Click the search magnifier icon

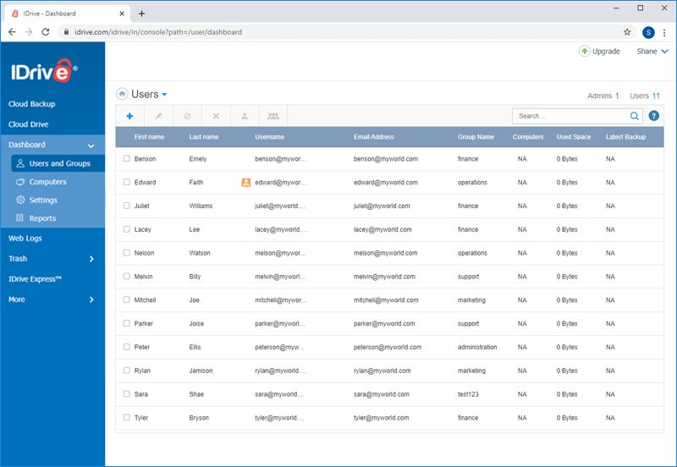point(635,116)
